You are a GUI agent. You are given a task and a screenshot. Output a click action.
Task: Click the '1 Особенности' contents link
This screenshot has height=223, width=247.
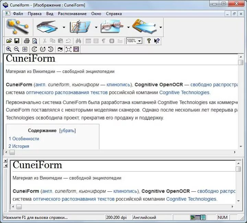pyautogui.click(x=24, y=139)
